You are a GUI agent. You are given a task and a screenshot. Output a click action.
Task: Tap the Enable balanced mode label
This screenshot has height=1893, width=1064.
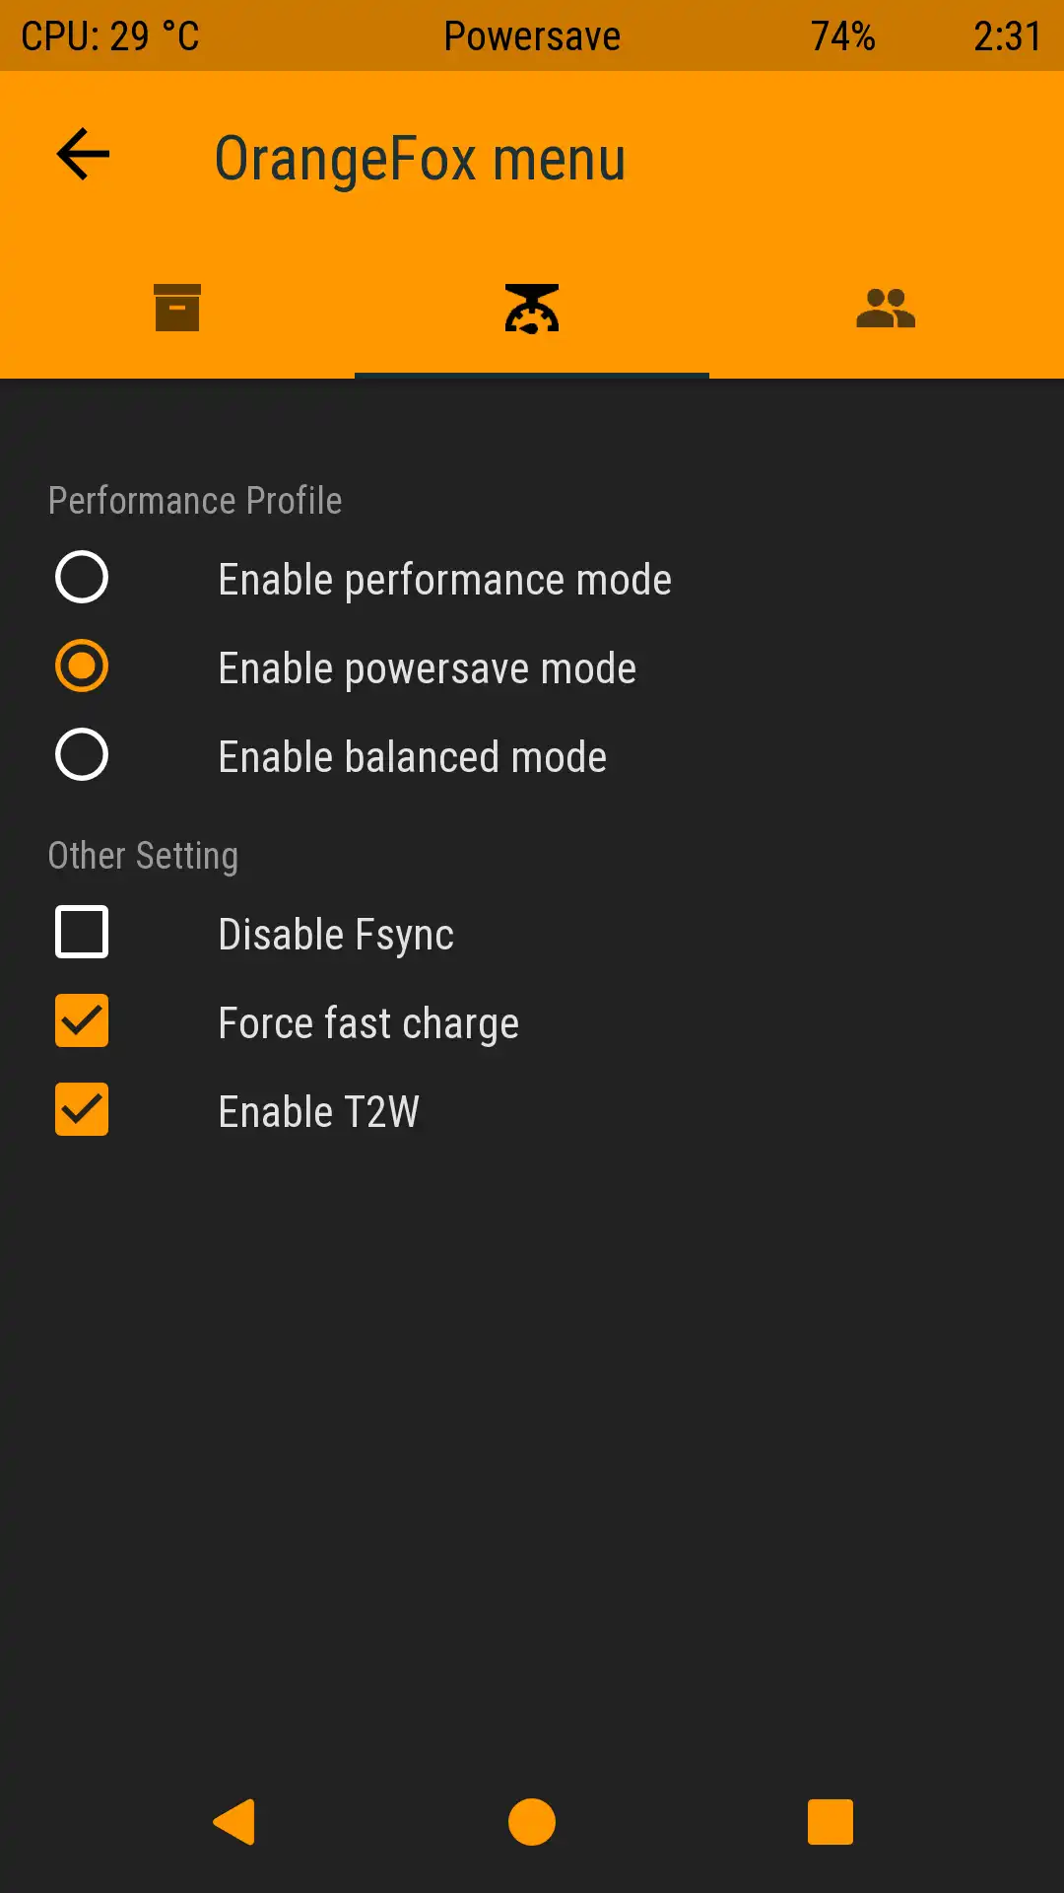412,757
